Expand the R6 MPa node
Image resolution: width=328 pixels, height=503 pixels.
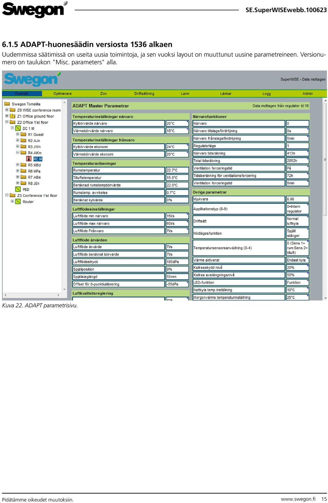(18, 171)
